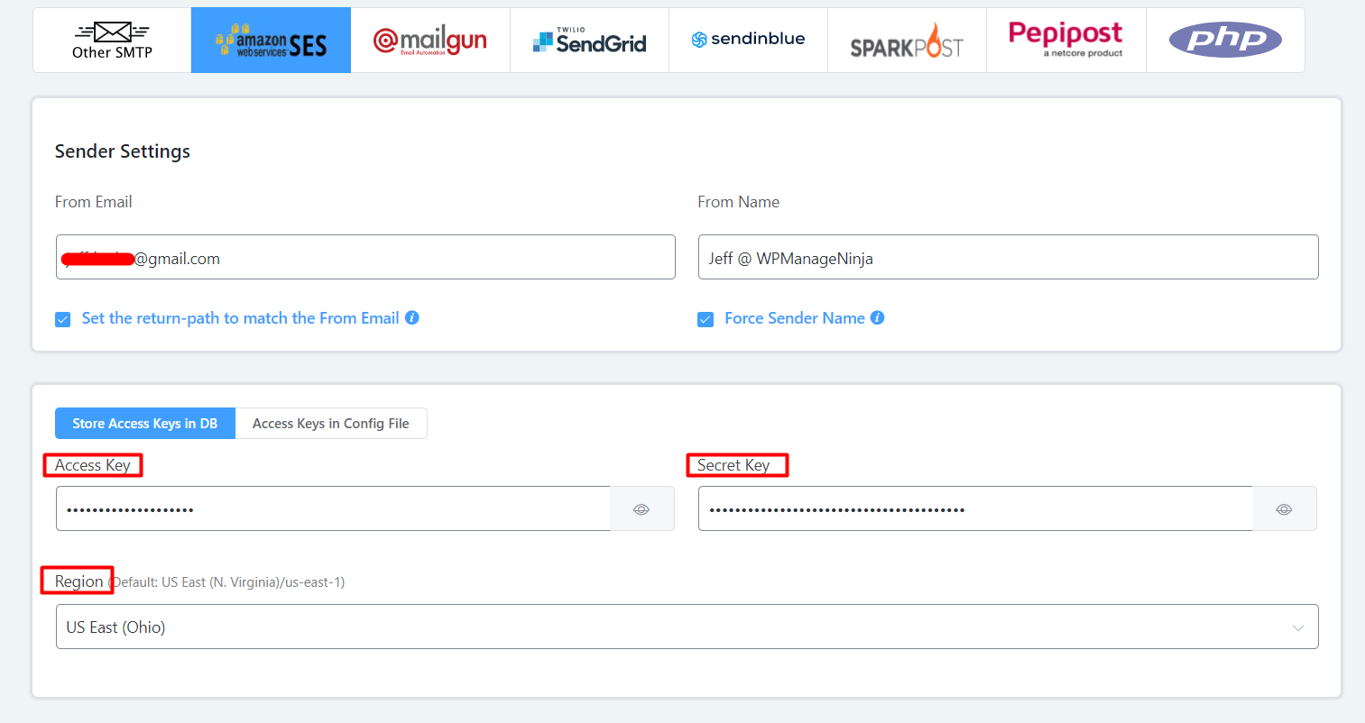Image resolution: width=1365 pixels, height=723 pixels.
Task: Switch to Access Keys in Config File tab
Action: pos(331,424)
